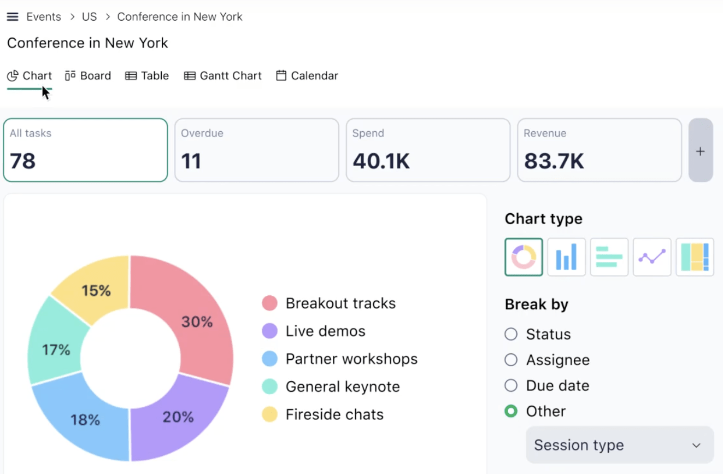Viewport: 723px width, 474px height.
Task: Select the horizontal bar chart type
Action: coord(609,257)
